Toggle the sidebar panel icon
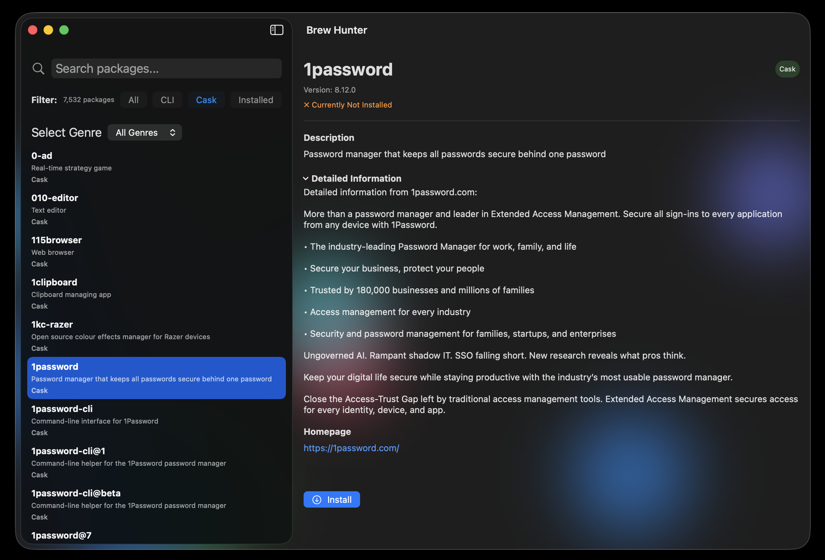 coord(277,30)
